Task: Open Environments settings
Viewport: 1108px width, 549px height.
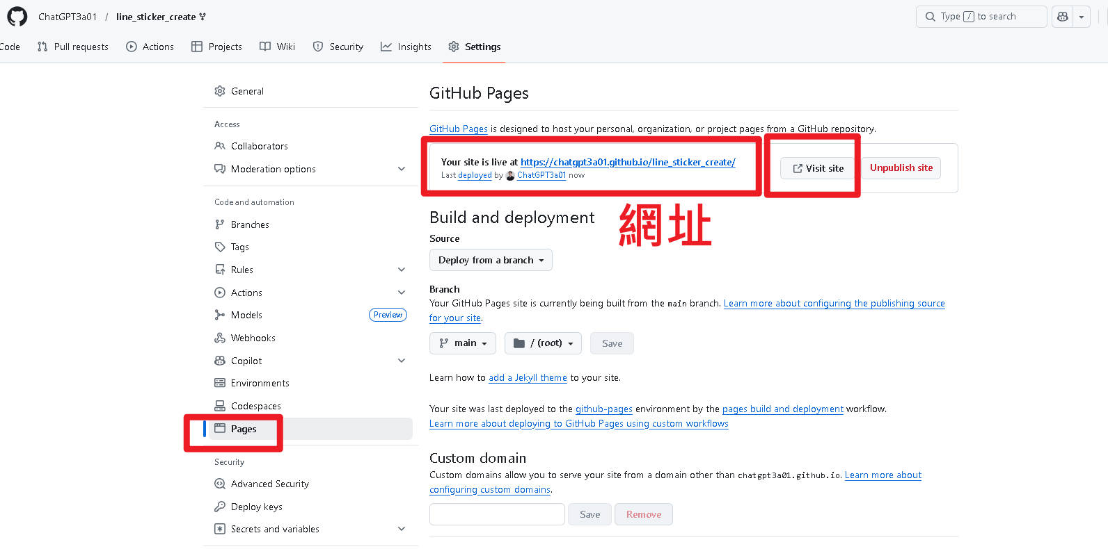Action: [310, 383]
